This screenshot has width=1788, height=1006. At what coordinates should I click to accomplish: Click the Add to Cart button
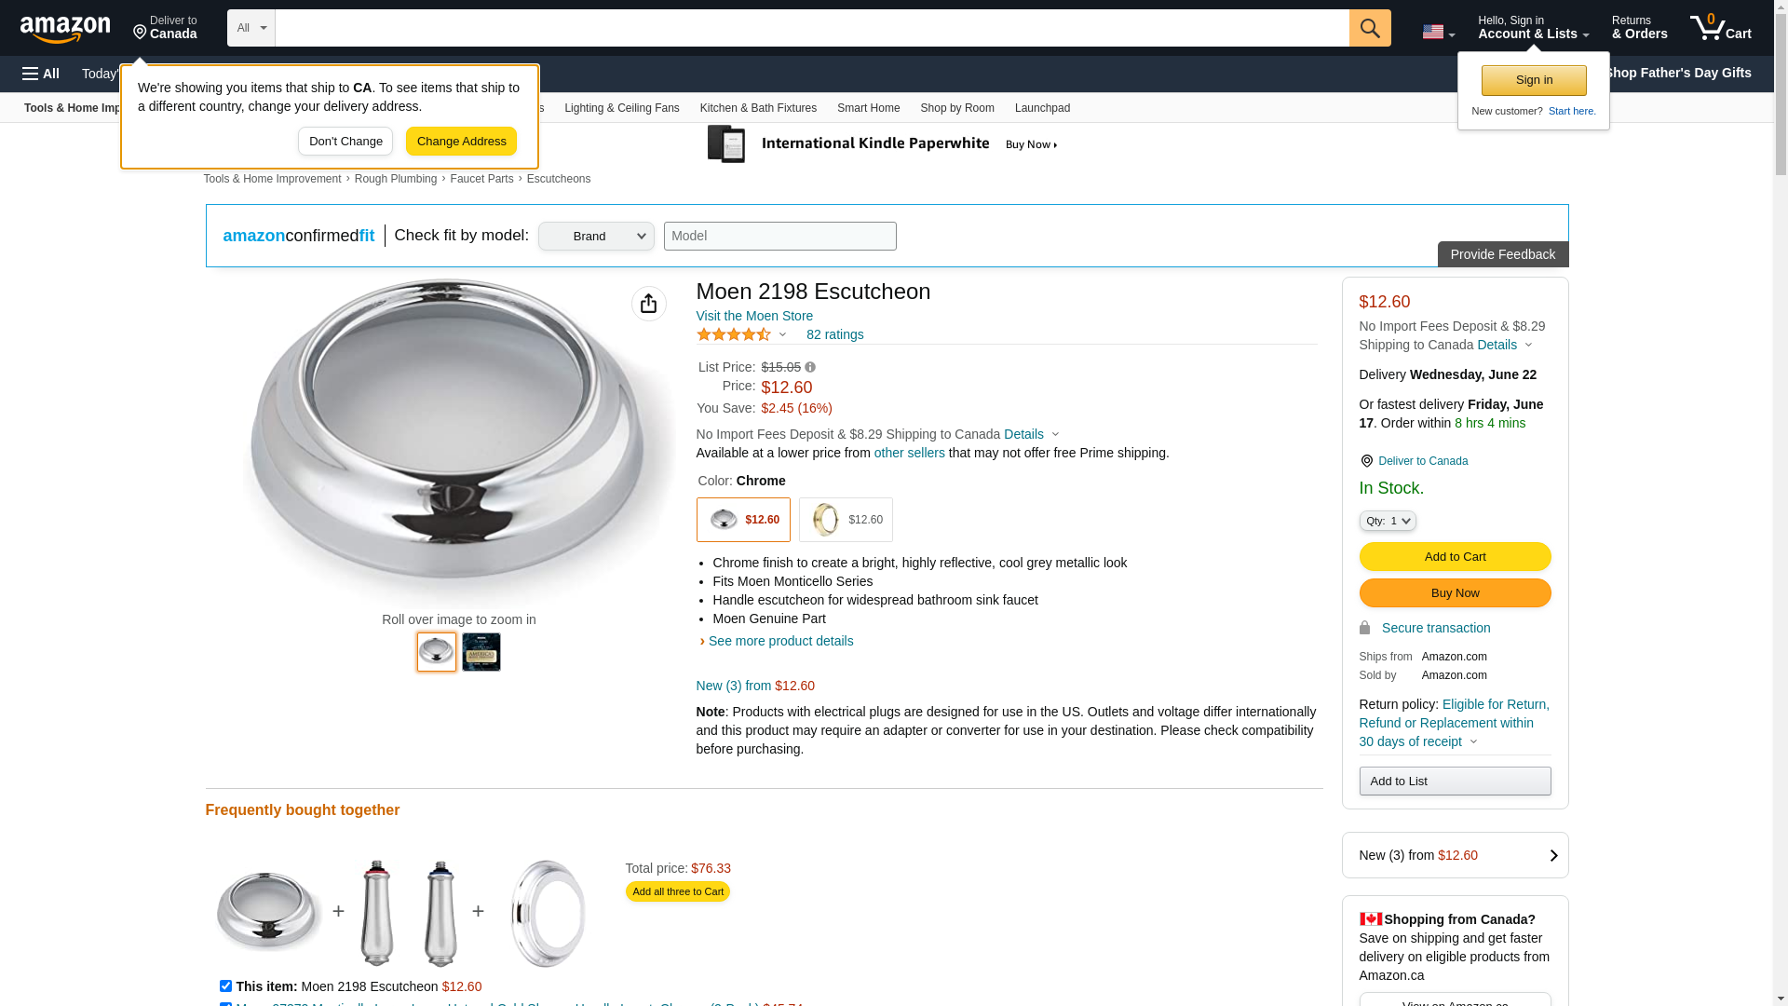click(x=1454, y=556)
